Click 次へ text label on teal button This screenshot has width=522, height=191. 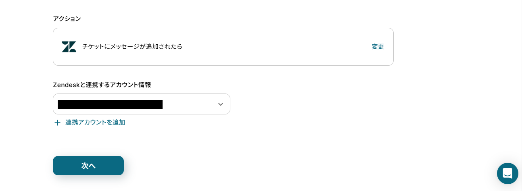[88, 166]
